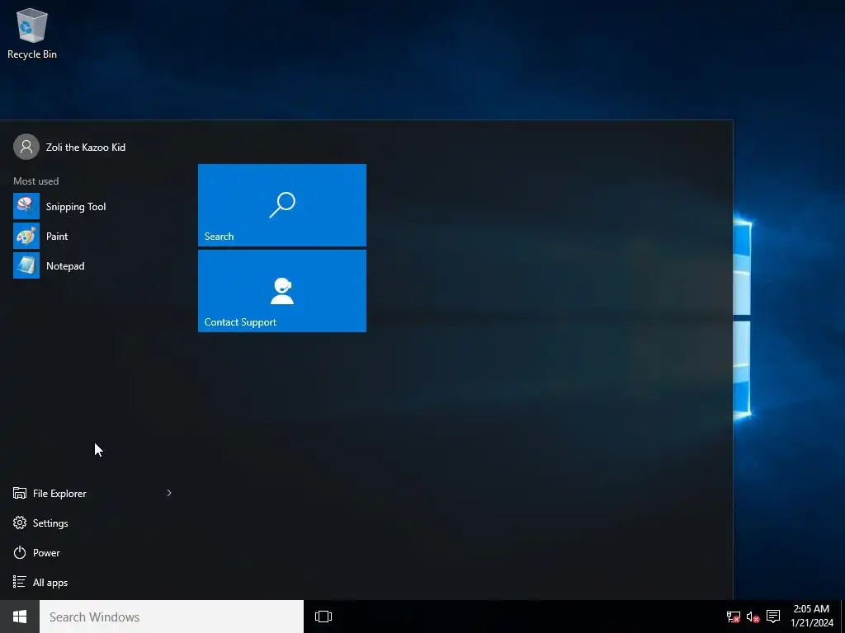Open File Explorer from Start menu

pos(59,493)
